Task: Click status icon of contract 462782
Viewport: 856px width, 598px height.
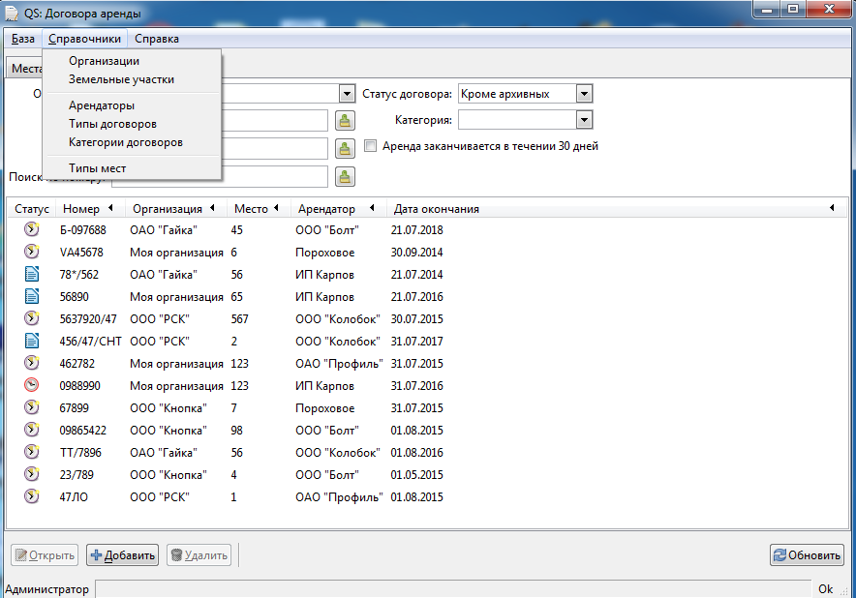Action: [x=32, y=363]
